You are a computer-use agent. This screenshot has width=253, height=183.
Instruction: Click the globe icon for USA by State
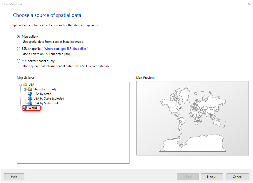pos(30,94)
